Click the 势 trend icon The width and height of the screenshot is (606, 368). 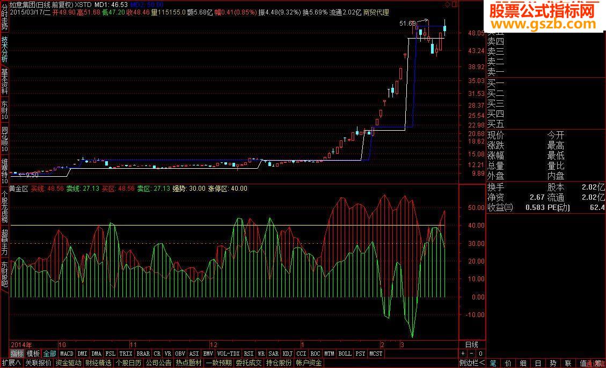coord(553,363)
